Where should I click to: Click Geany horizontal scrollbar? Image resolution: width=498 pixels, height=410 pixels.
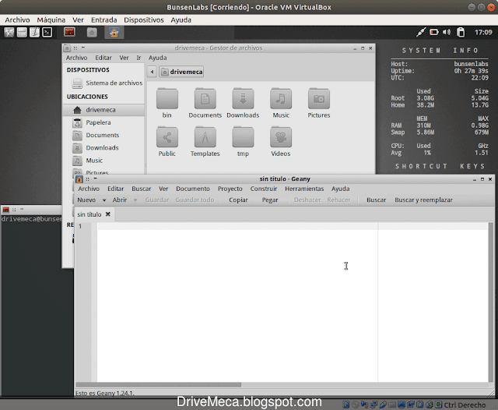159,385
